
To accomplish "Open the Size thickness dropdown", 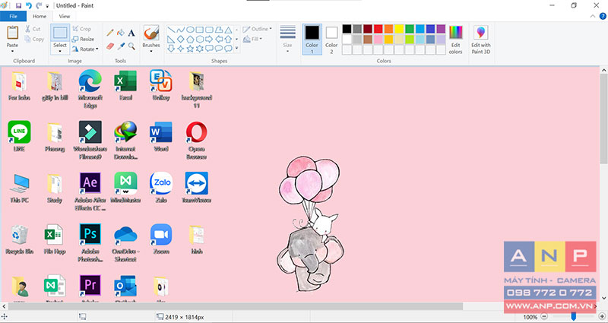I will [287, 40].
